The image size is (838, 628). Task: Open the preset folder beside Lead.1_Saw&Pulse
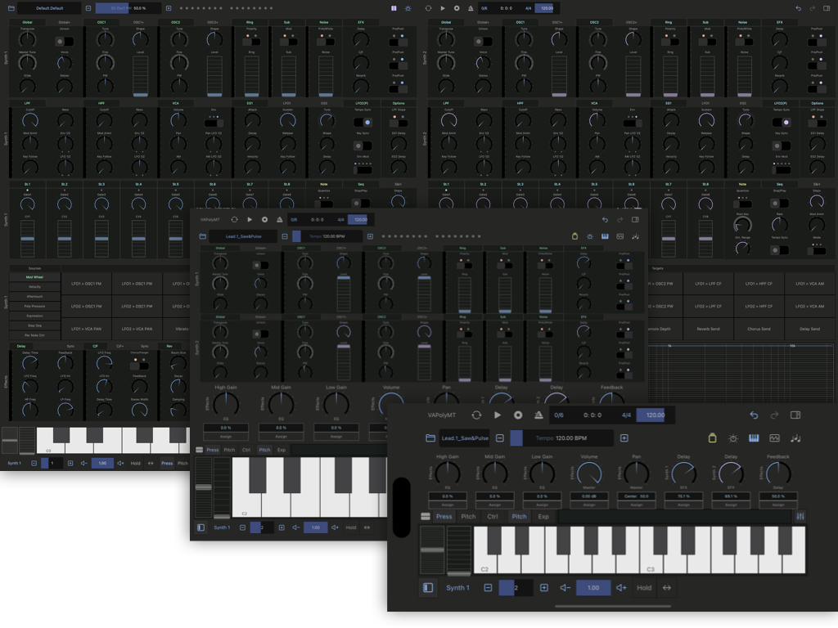pos(430,438)
